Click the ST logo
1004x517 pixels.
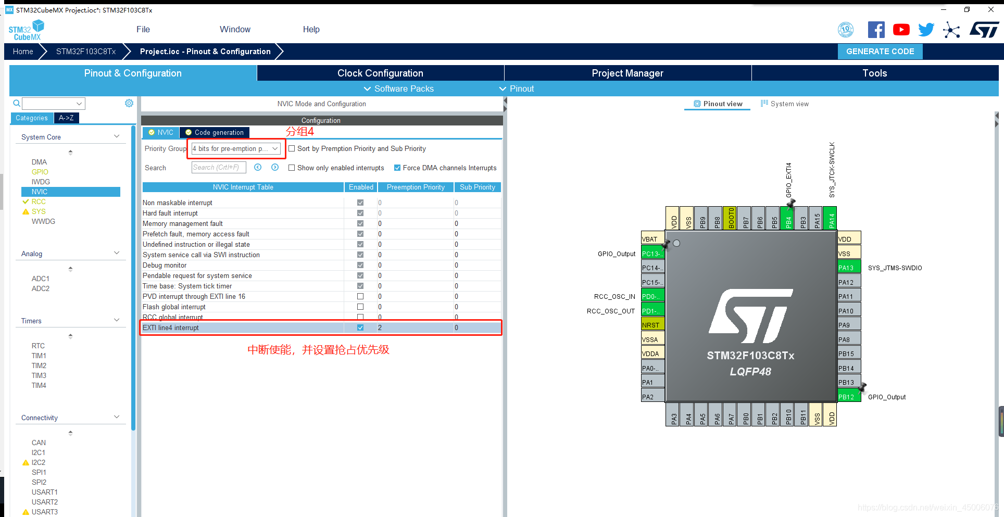click(x=984, y=30)
